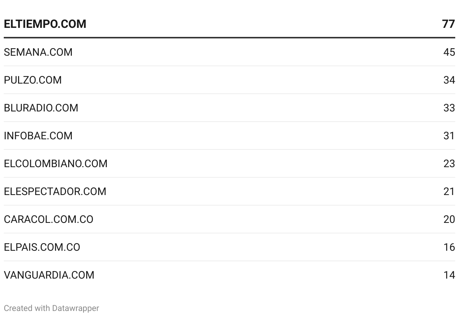Select the CARACOL.COM.CO entry
This screenshot has width=459, height=317.
click(x=49, y=219)
